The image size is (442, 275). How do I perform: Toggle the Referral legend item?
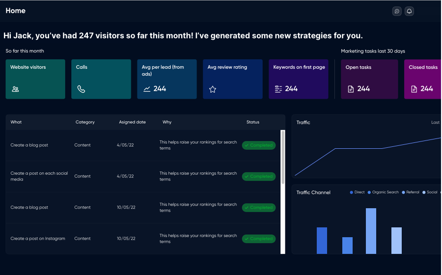tap(411, 192)
